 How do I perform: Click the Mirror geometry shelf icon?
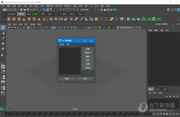[x=61, y=19]
